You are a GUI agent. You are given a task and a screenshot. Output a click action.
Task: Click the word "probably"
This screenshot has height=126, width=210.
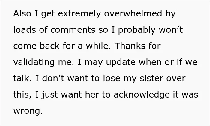(x=137, y=30)
